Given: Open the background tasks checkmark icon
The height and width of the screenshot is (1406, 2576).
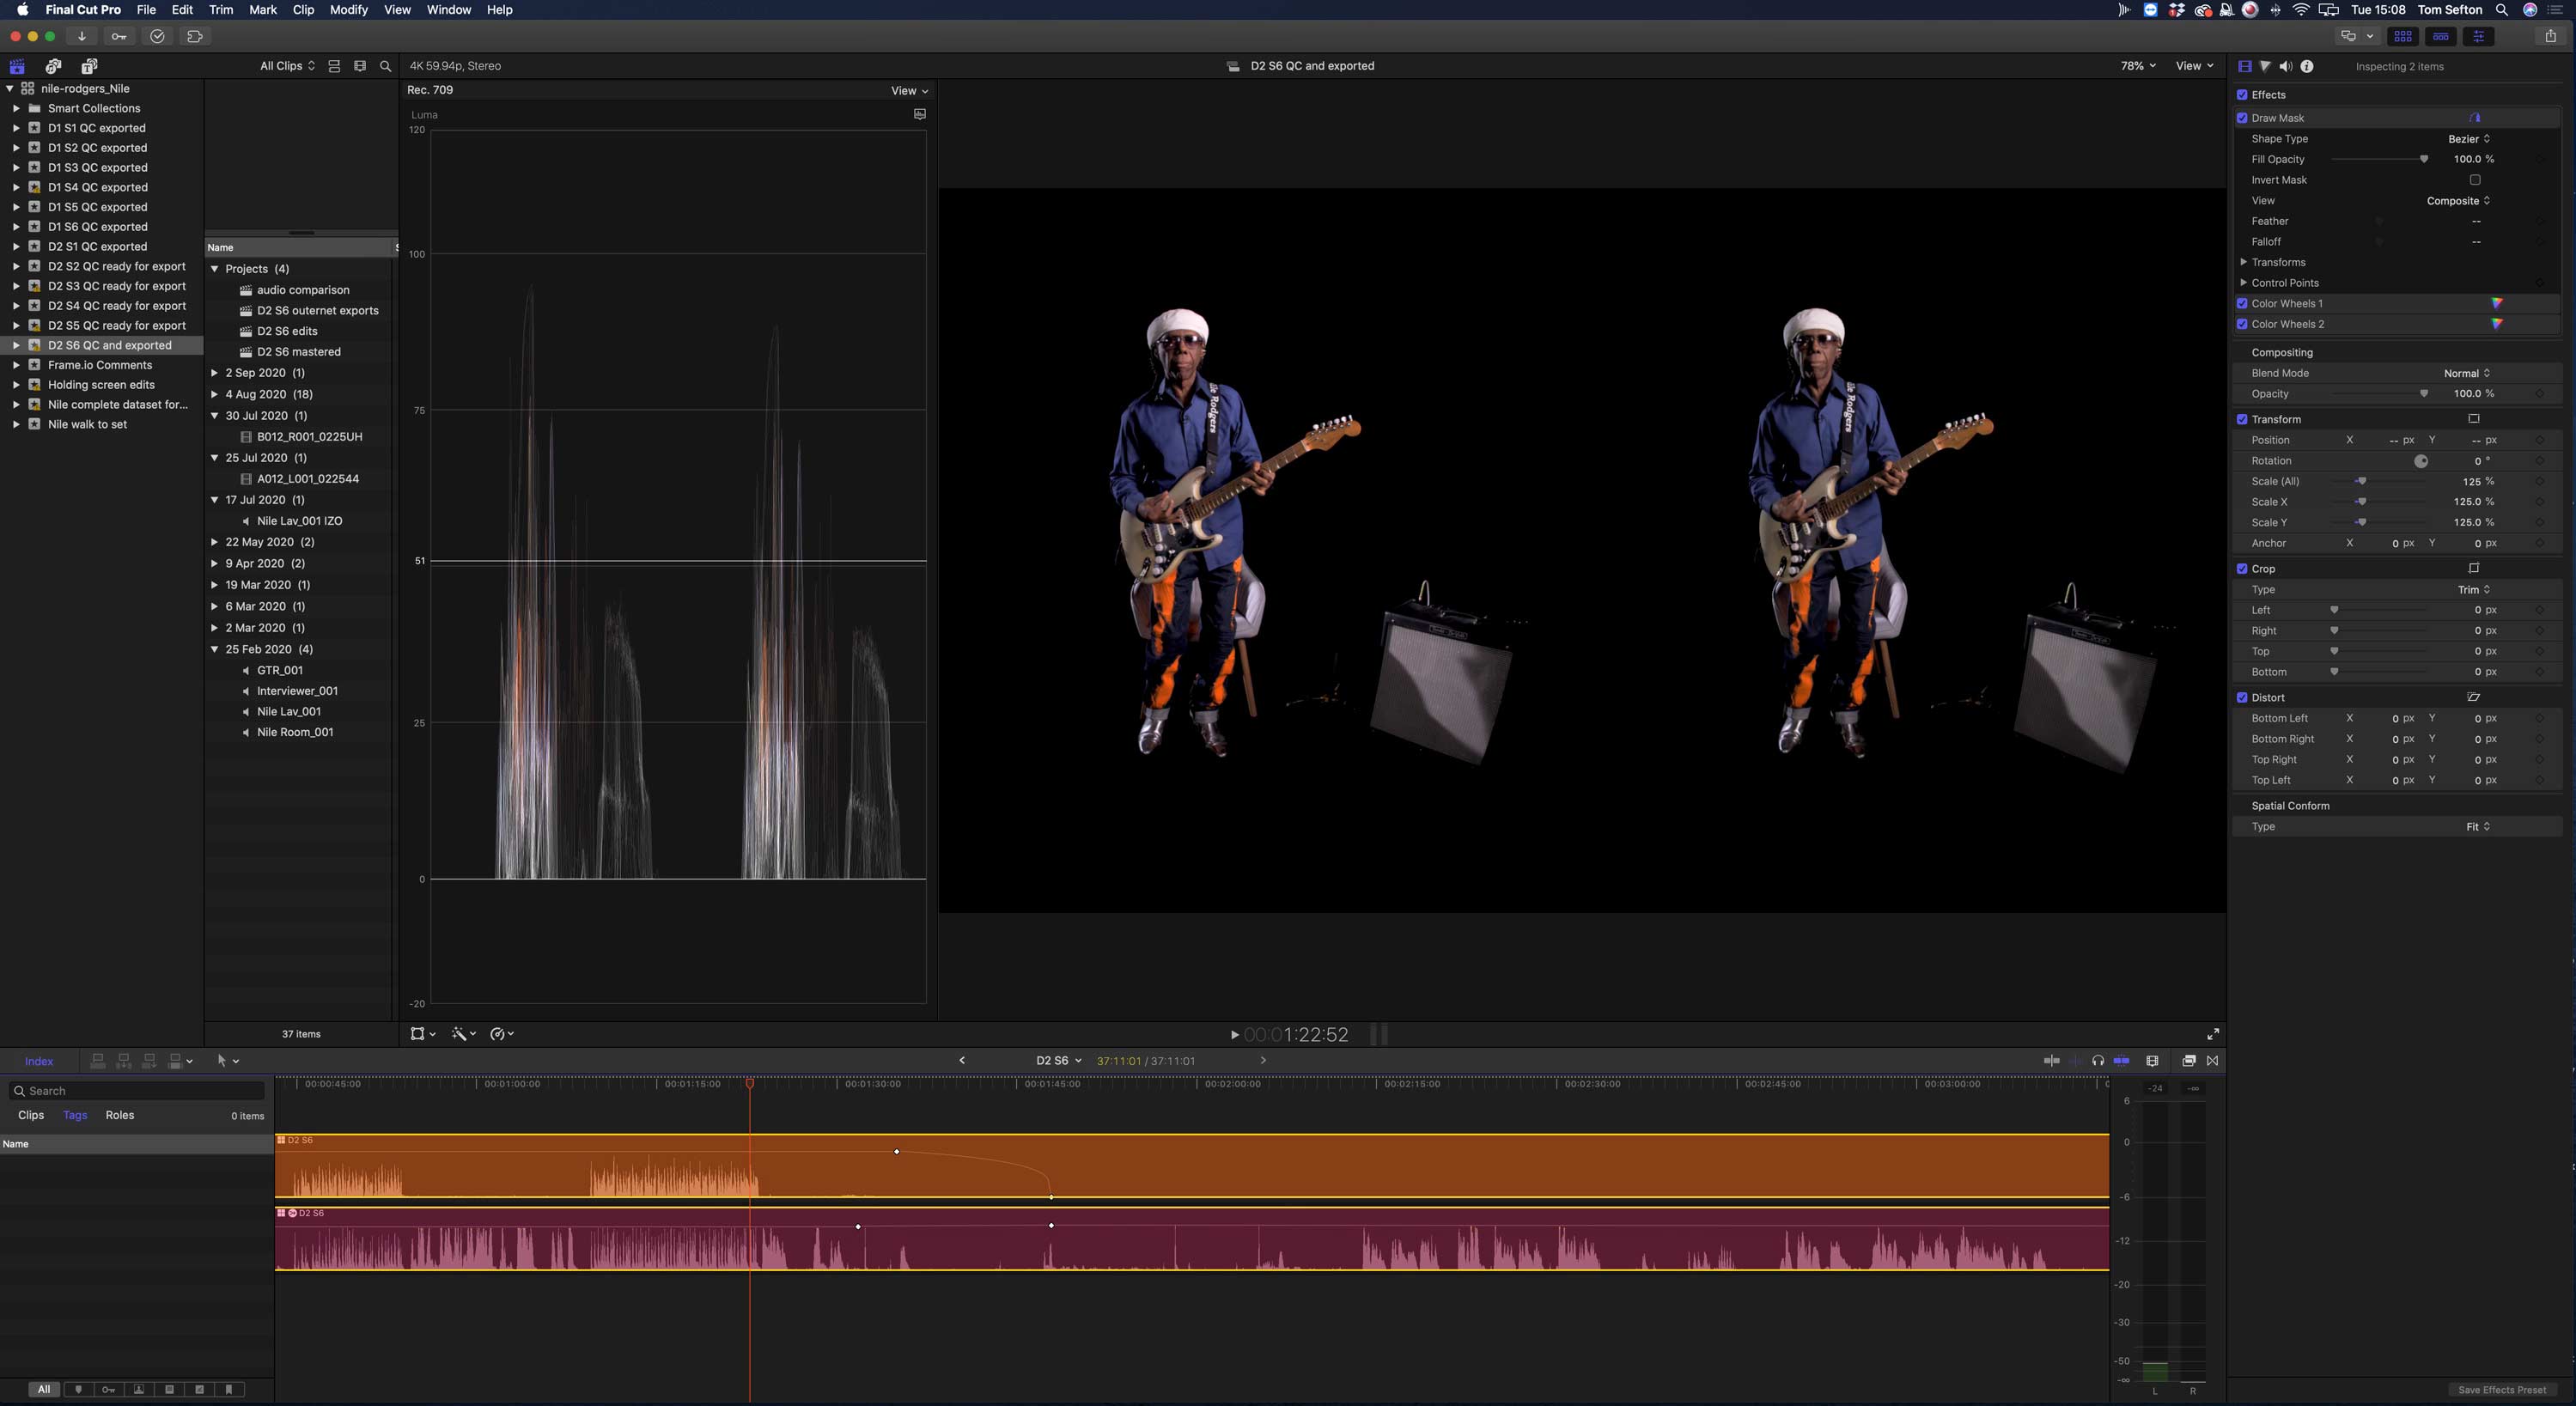Looking at the screenshot, I should pyautogui.click(x=157, y=36).
